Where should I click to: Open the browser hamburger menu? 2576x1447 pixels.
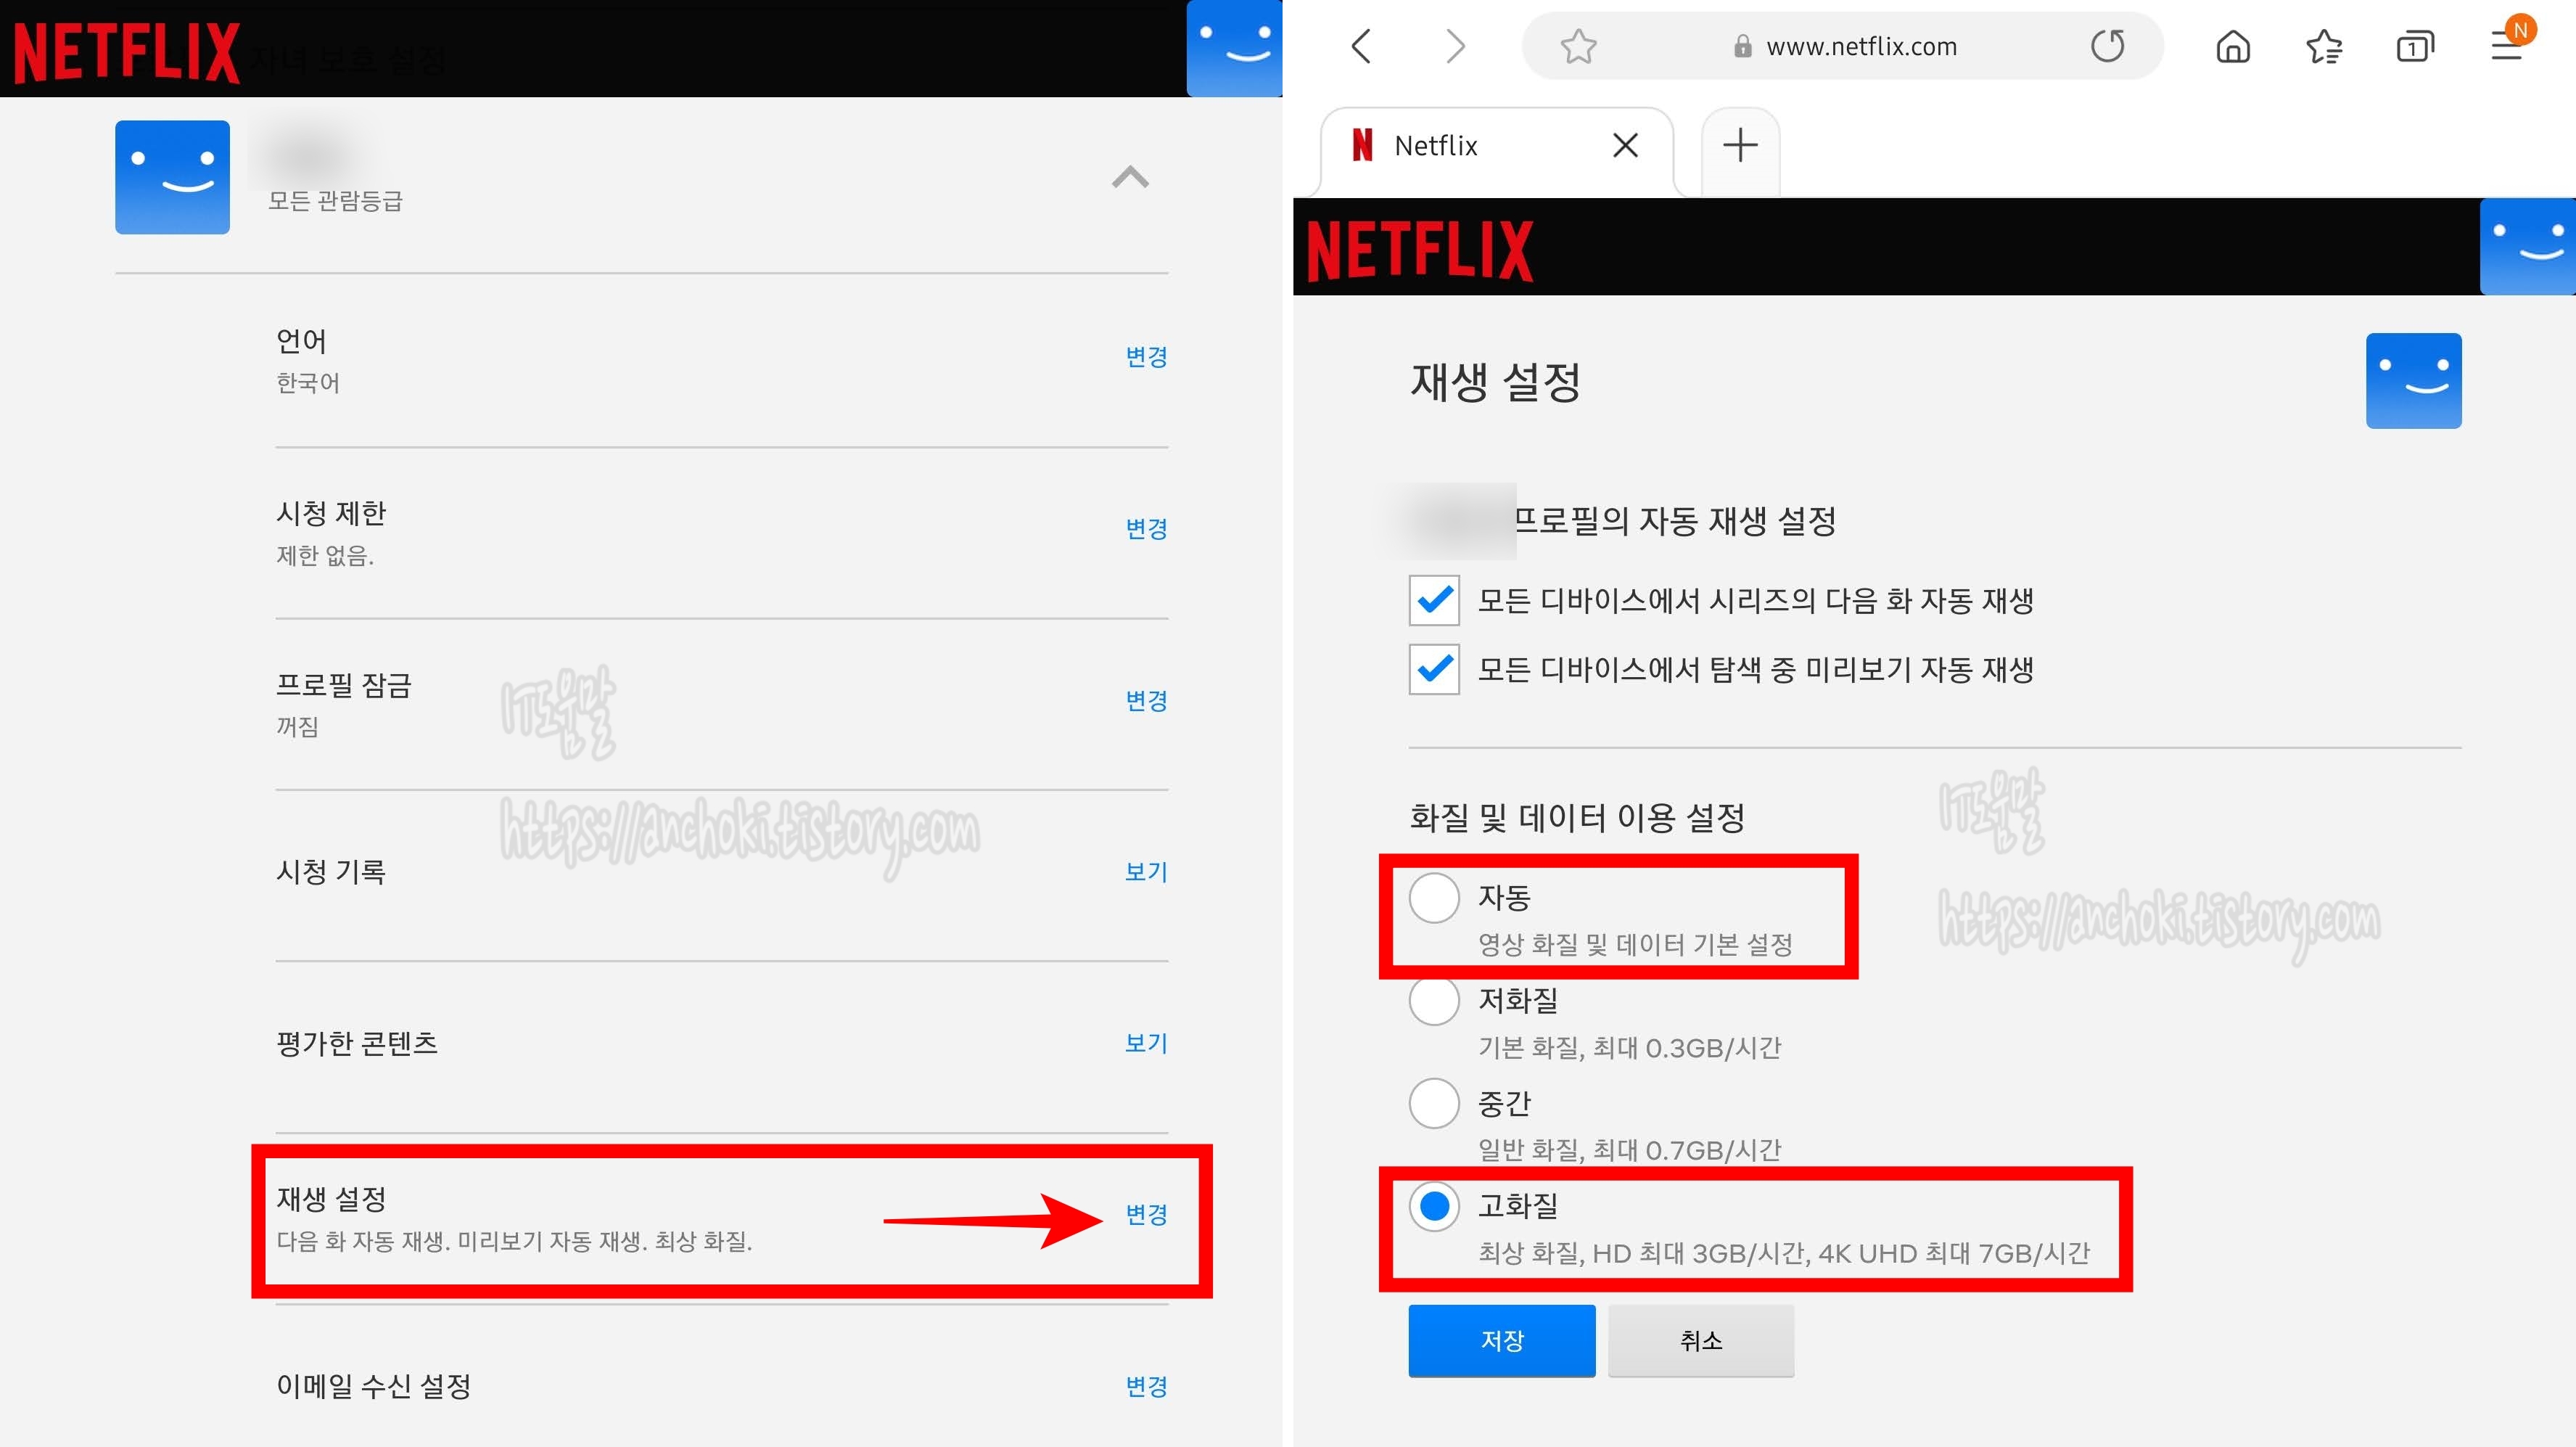2506,46
